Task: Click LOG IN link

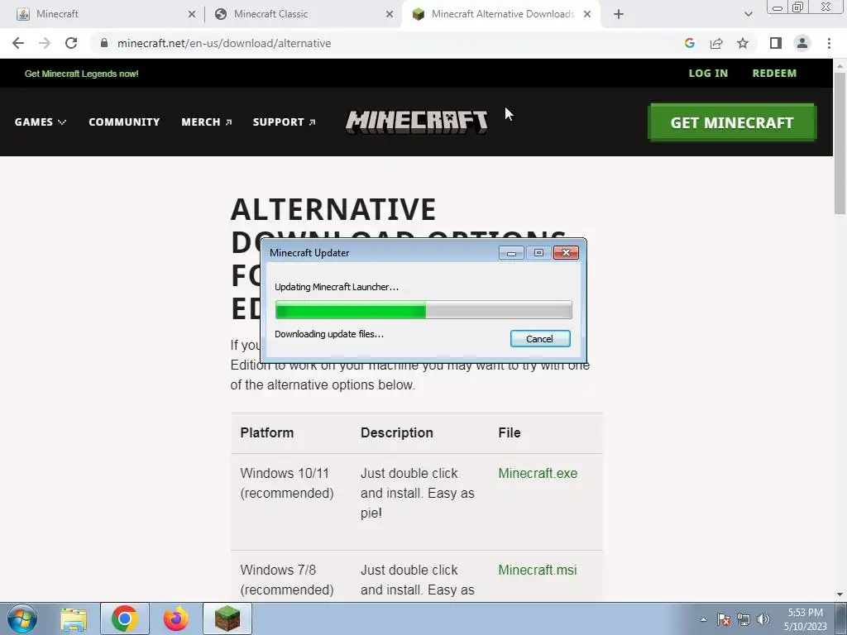Action: pyautogui.click(x=708, y=74)
